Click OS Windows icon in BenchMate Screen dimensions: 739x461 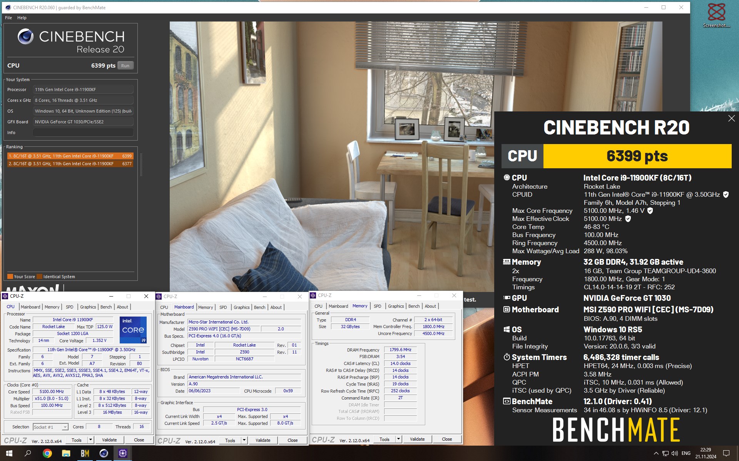(507, 329)
